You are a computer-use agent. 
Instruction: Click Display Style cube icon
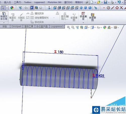pyautogui.click(x=92, y=27)
